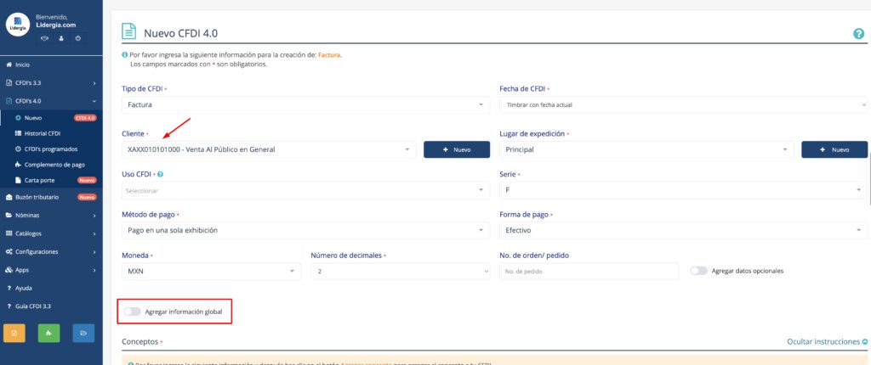Expand the Configuraciones submenu chevron
Screen dimensions: 871x365
(x=94, y=252)
